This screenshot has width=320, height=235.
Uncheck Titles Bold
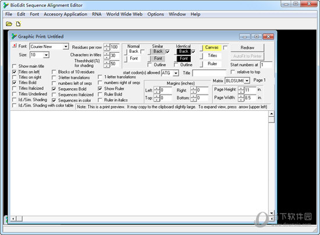pos(15,82)
